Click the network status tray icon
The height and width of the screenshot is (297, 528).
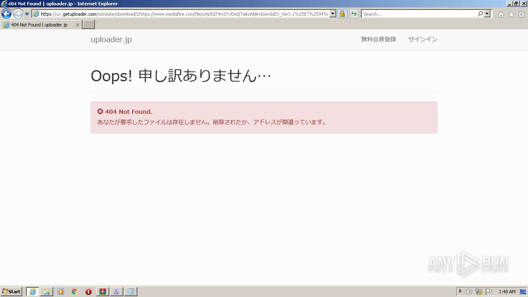(x=479, y=292)
